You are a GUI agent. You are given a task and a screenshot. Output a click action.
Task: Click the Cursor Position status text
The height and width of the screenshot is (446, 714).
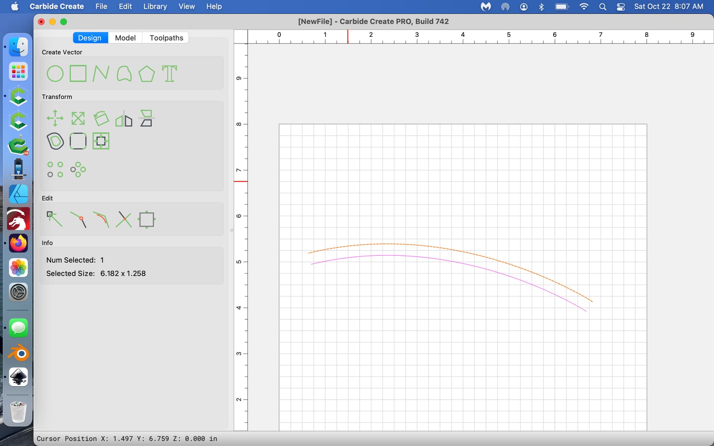tap(127, 439)
